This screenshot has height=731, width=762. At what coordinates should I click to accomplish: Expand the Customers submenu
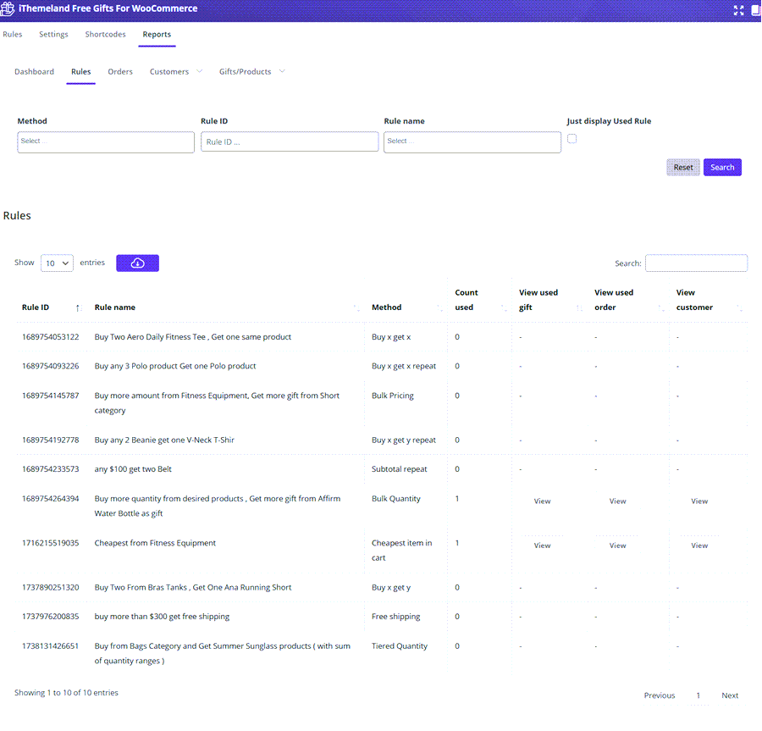point(200,71)
